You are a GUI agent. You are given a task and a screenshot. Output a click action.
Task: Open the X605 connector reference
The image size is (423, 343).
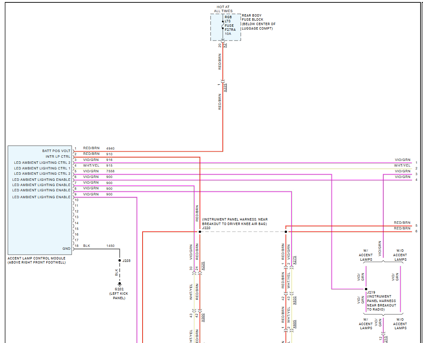(295, 324)
